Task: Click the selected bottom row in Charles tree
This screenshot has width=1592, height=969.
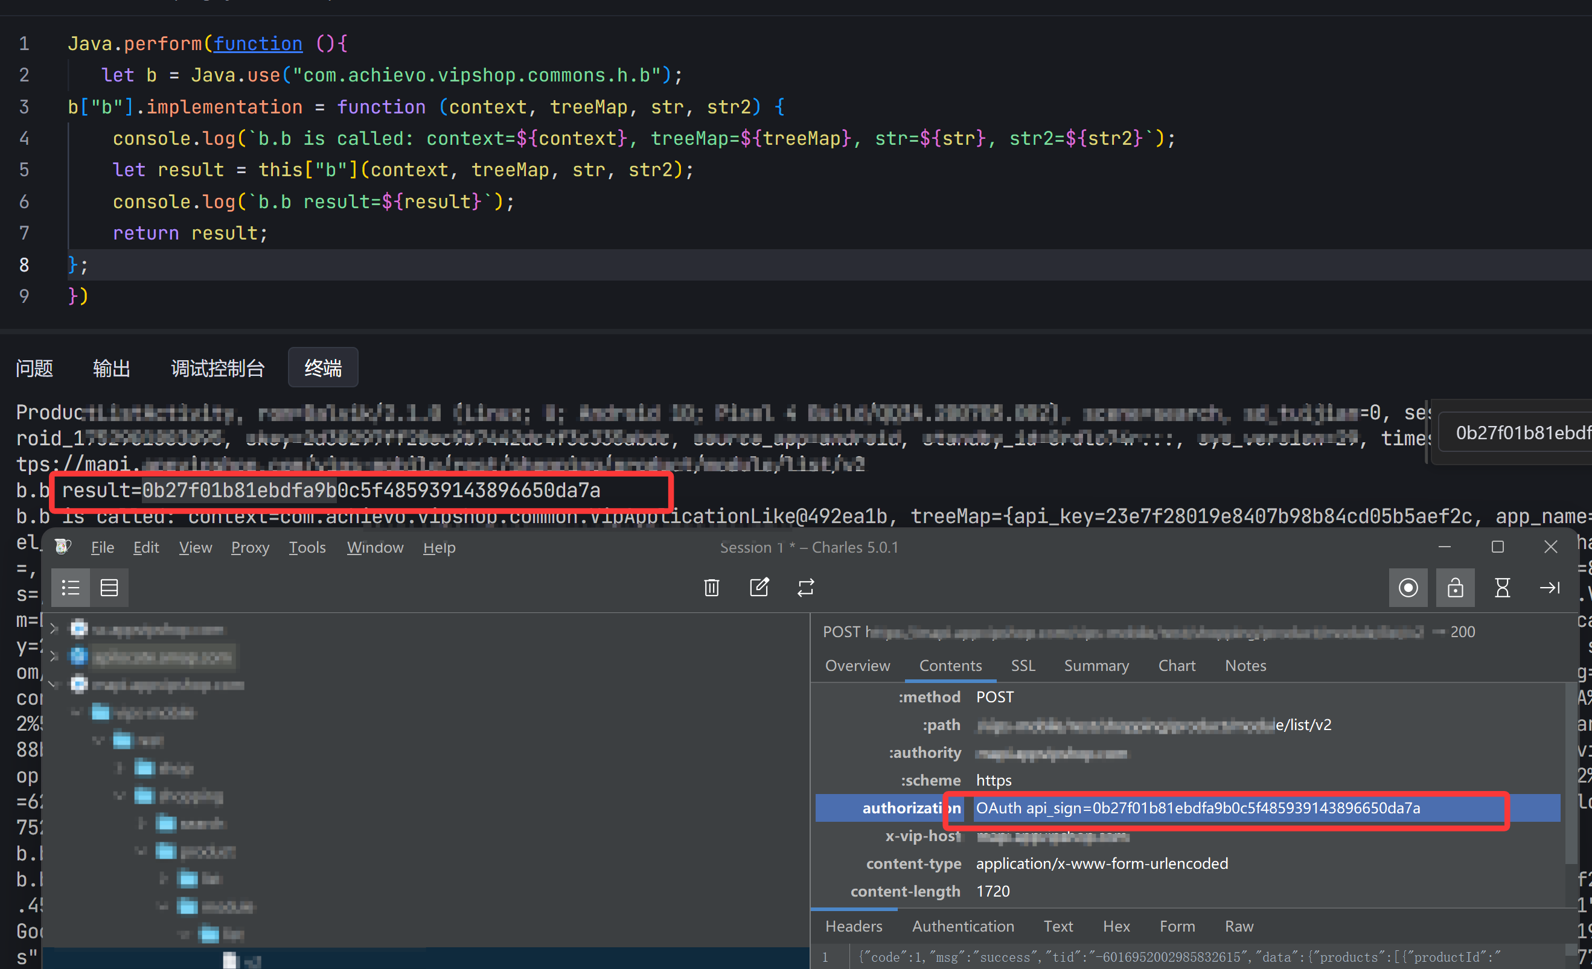Action: [425, 959]
